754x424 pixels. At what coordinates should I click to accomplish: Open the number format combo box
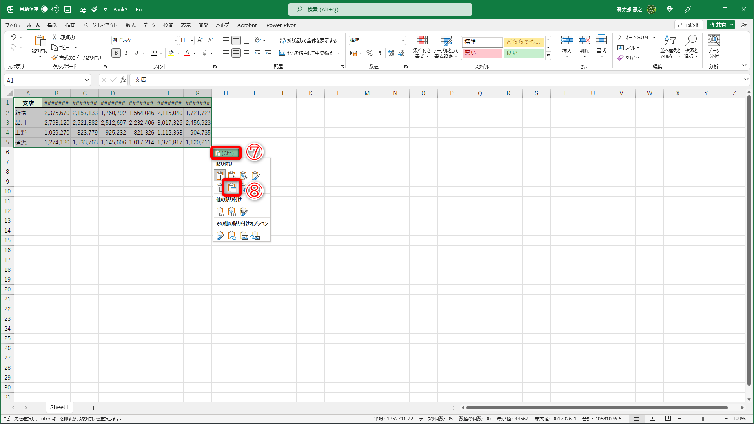point(403,40)
